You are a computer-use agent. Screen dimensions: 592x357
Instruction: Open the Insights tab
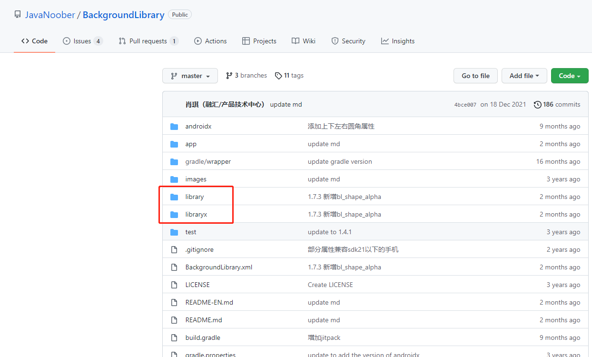pos(398,41)
